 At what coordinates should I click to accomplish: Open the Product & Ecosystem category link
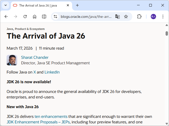click(30, 29)
